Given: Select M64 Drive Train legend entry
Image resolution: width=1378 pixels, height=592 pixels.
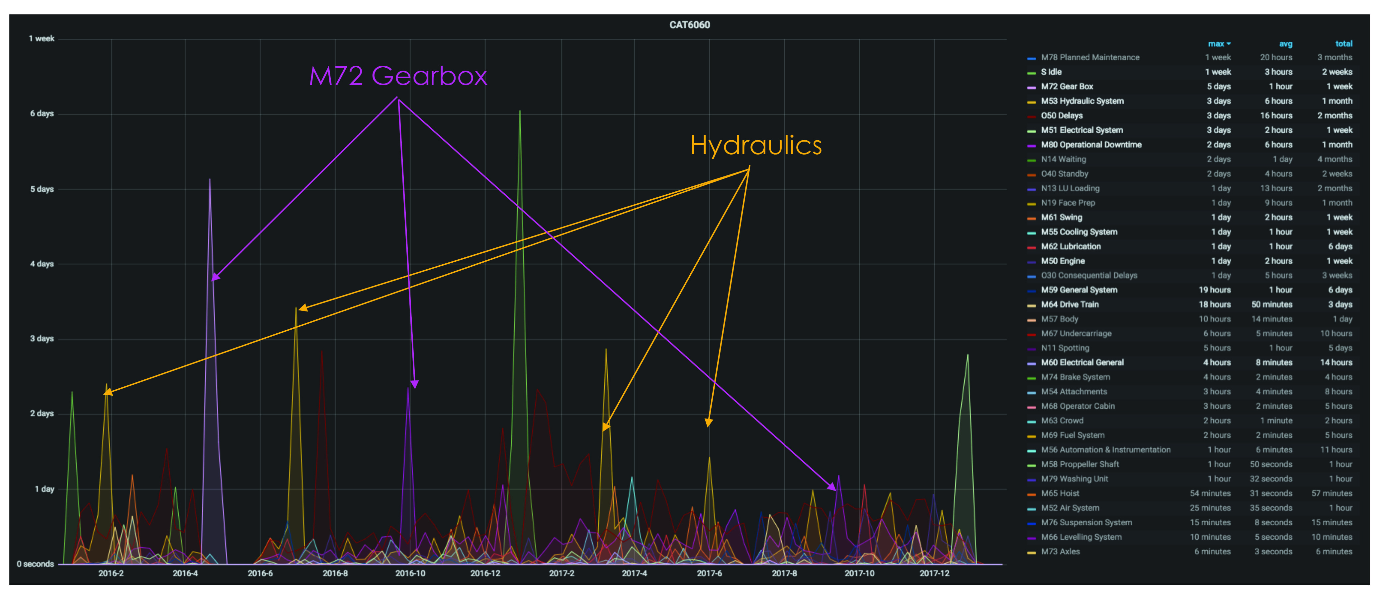Looking at the screenshot, I should (x=1069, y=304).
